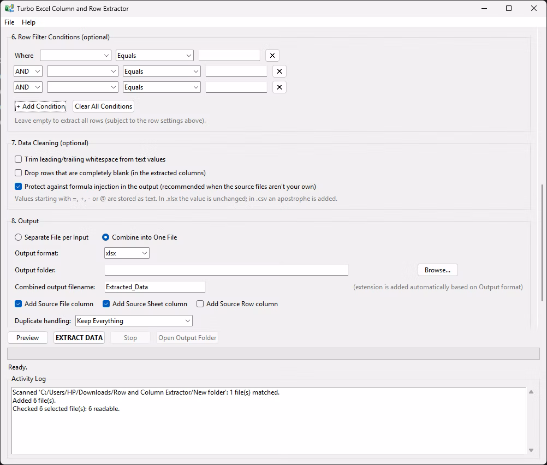Open first AND row Equals operator dropdown

point(162,71)
